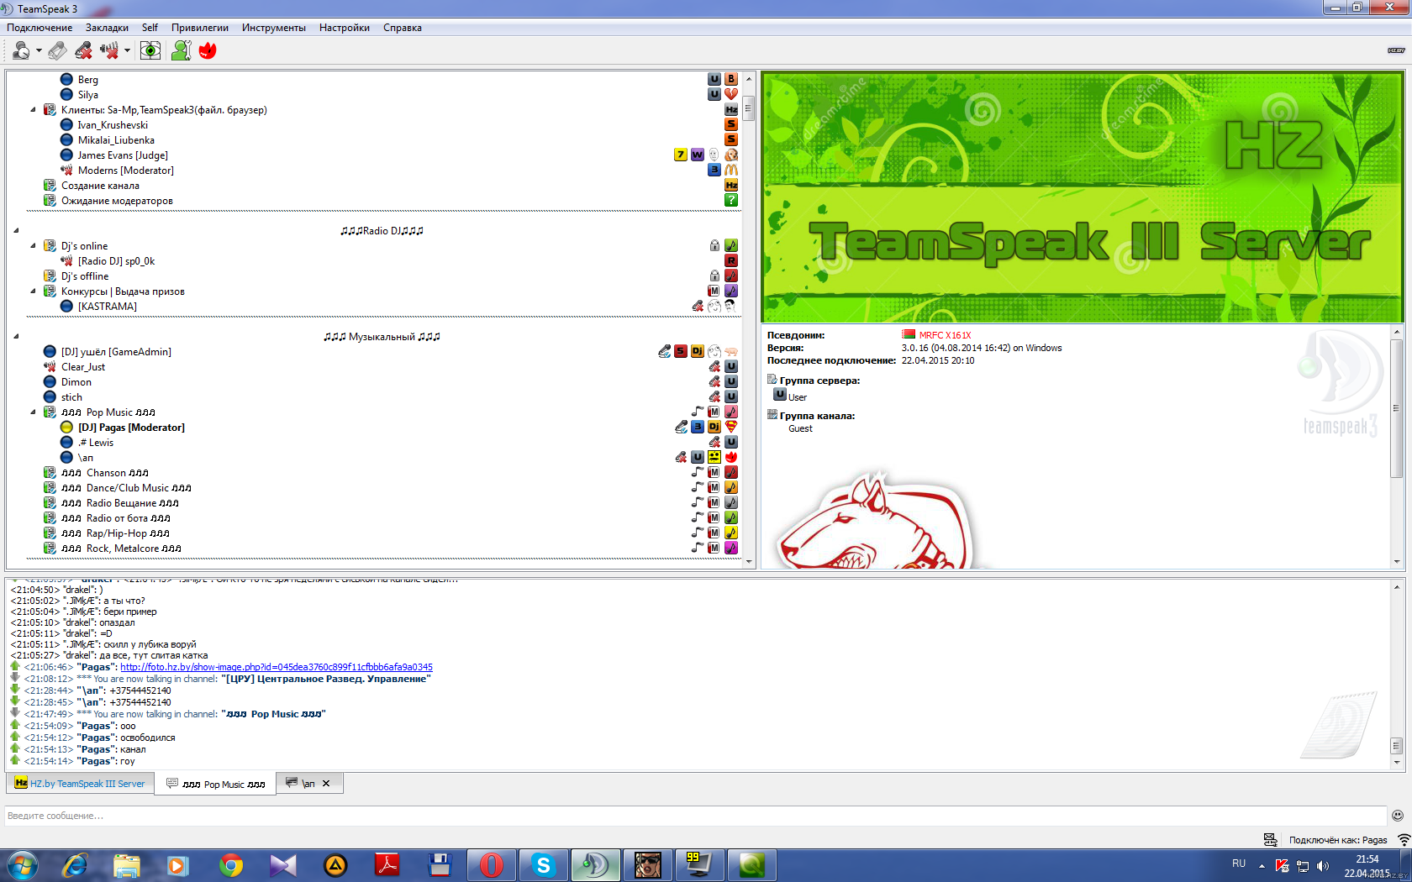This screenshot has height=882, width=1412.
Task: Switch to the Pop Music chat tab
Action: [216, 784]
